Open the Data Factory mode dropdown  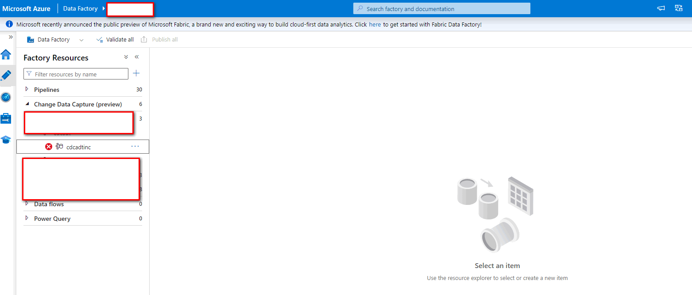(x=81, y=39)
